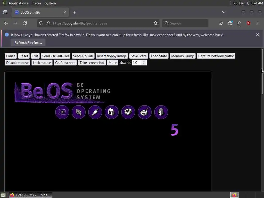Click the Load State button
264x198 pixels.
tap(159, 56)
